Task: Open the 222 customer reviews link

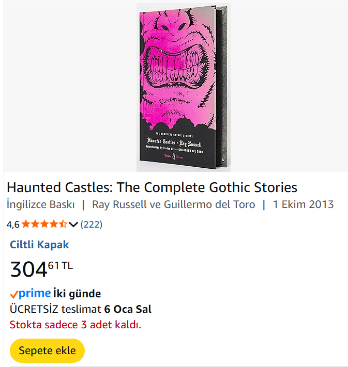Action: (x=92, y=225)
